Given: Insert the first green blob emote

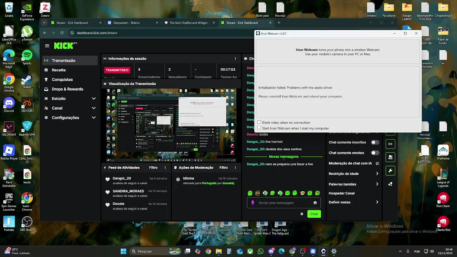Looking at the screenshot, I should pos(250,193).
